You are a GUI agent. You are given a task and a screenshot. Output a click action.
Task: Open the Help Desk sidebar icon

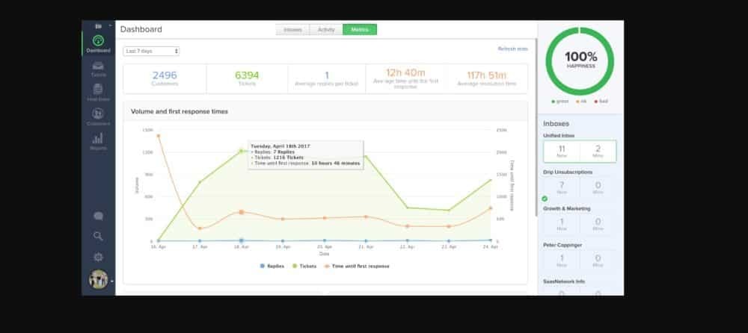(98, 91)
